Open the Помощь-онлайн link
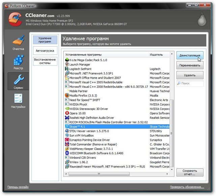This screenshot has width=216, height=196. coord(18,187)
